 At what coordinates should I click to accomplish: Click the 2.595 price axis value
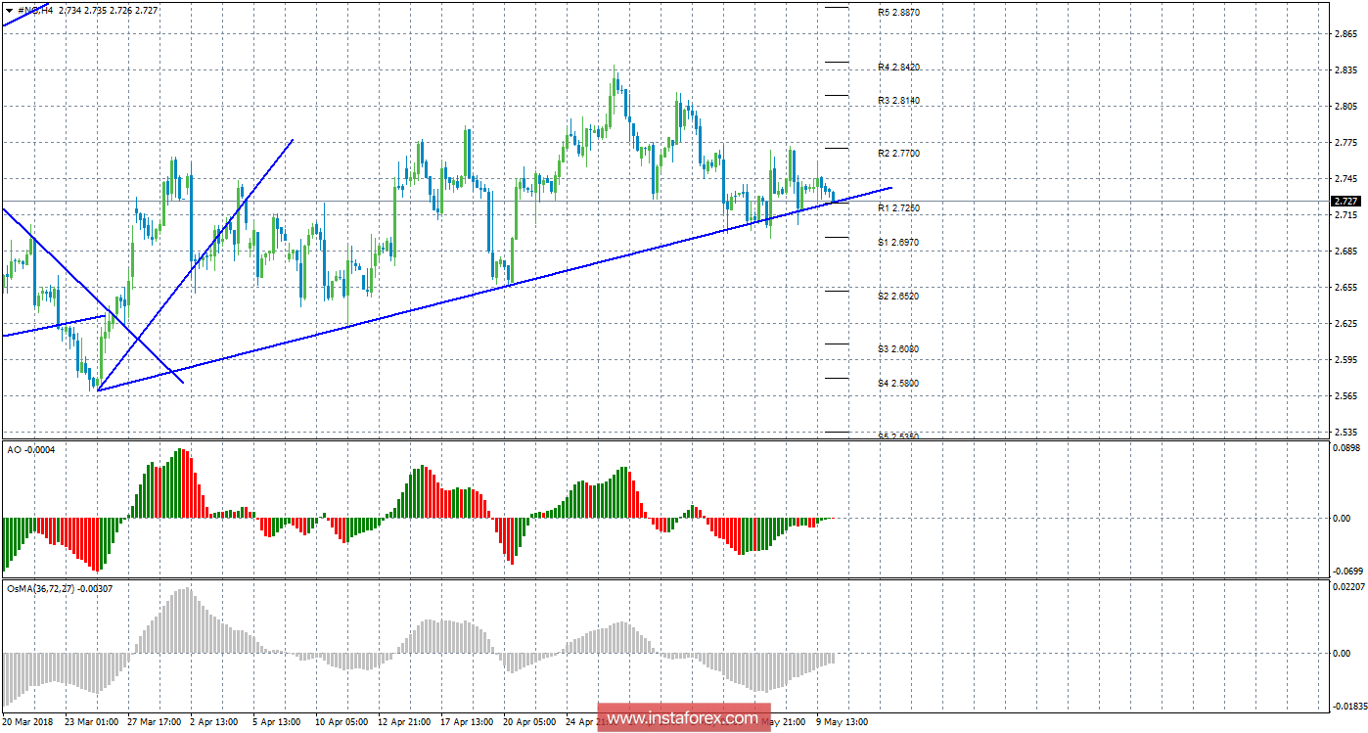[1345, 360]
